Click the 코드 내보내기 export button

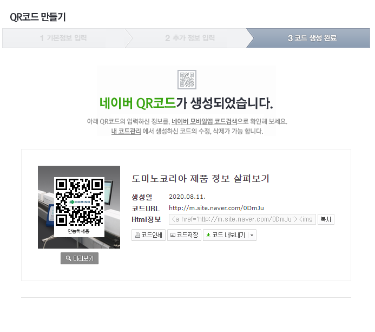(x=226, y=235)
